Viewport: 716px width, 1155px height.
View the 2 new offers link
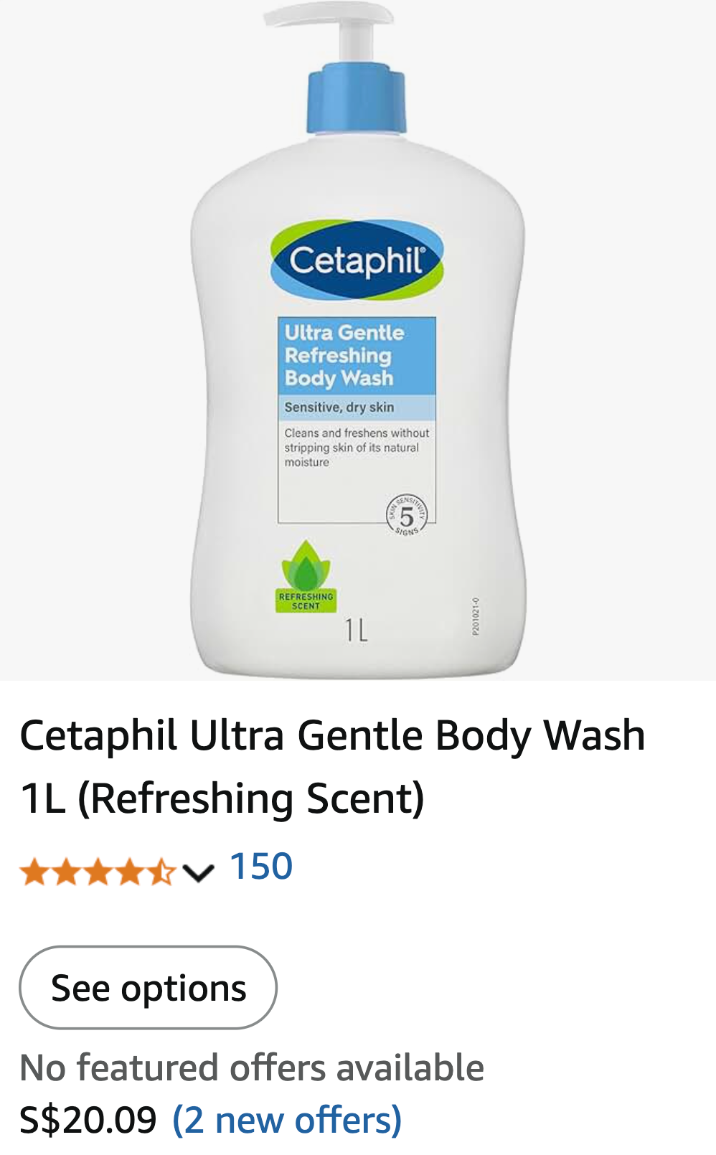click(287, 1120)
